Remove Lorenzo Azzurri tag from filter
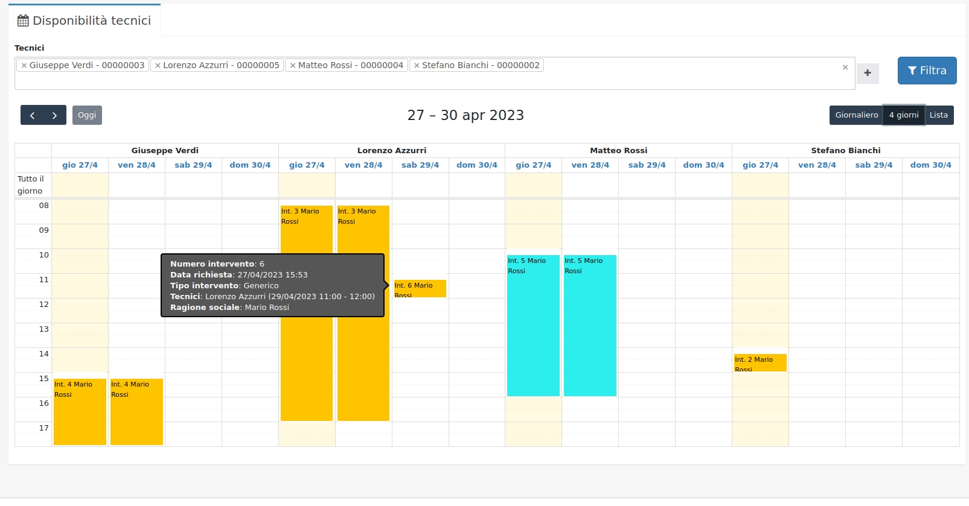This screenshot has width=969, height=506. [158, 66]
